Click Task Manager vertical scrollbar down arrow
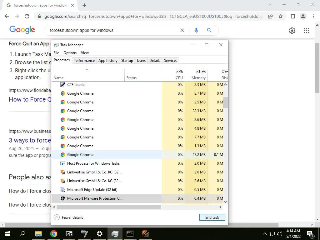The height and width of the screenshot is (240, 320). [x=225, y=202]
